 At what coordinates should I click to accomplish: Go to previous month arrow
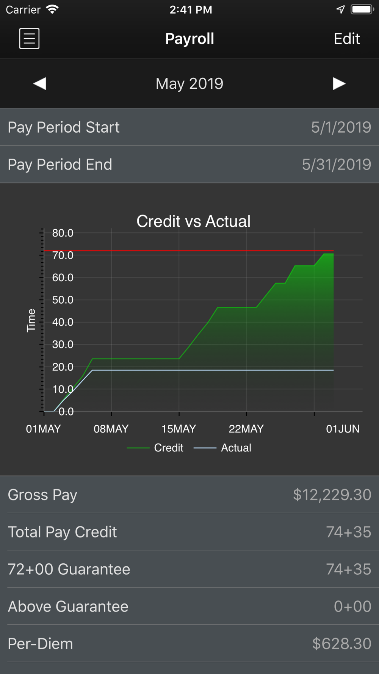(39, 83)
